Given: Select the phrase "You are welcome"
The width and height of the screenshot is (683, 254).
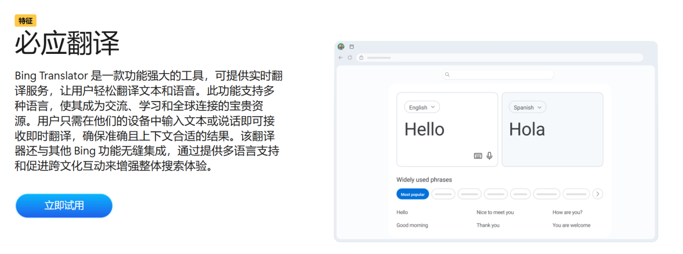Looking at the screenshot, I should pos(572,225).
